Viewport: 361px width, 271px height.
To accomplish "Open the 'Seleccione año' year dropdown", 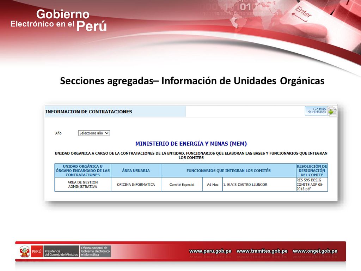I will click(94, 133).
